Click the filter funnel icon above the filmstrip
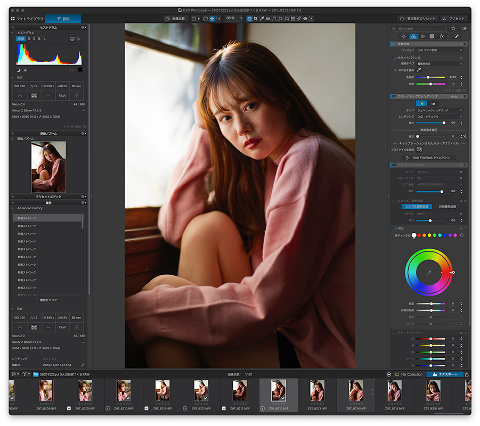The height and width of the screenshot is (426, 480). click(25, 374)
